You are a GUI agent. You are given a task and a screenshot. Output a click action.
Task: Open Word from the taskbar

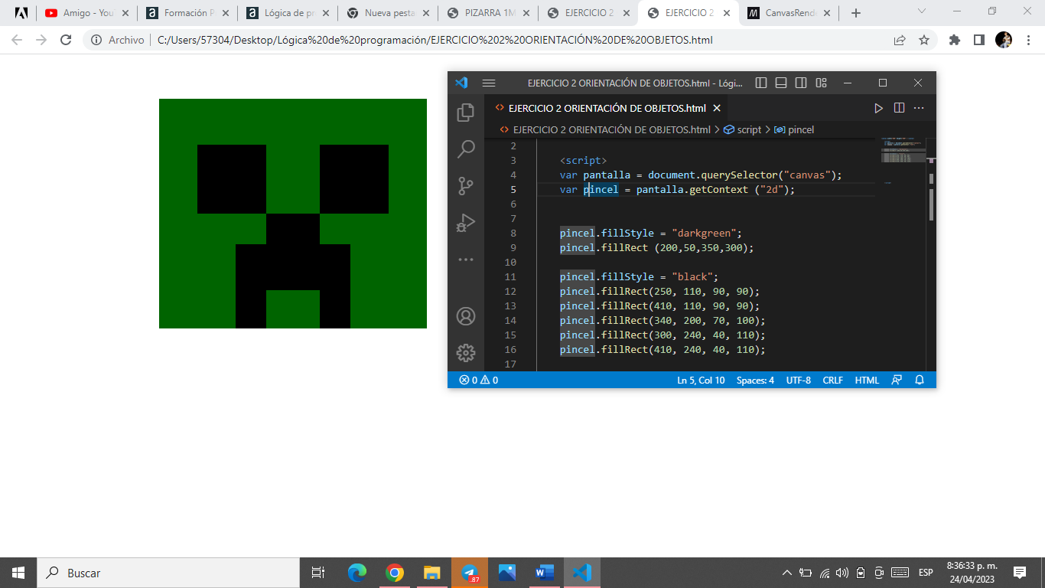tap(545, 572)
